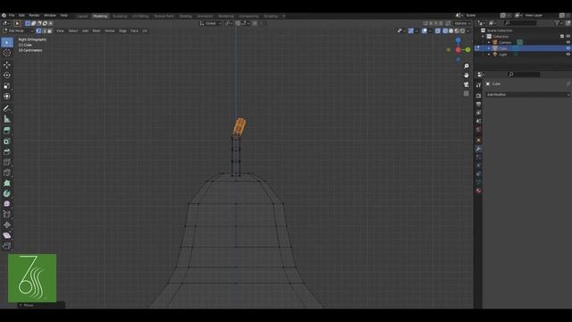The width and height of the screenshot is (572, 322).
Task: Open the Edit Mode dropdown
Action: (18, 31)
